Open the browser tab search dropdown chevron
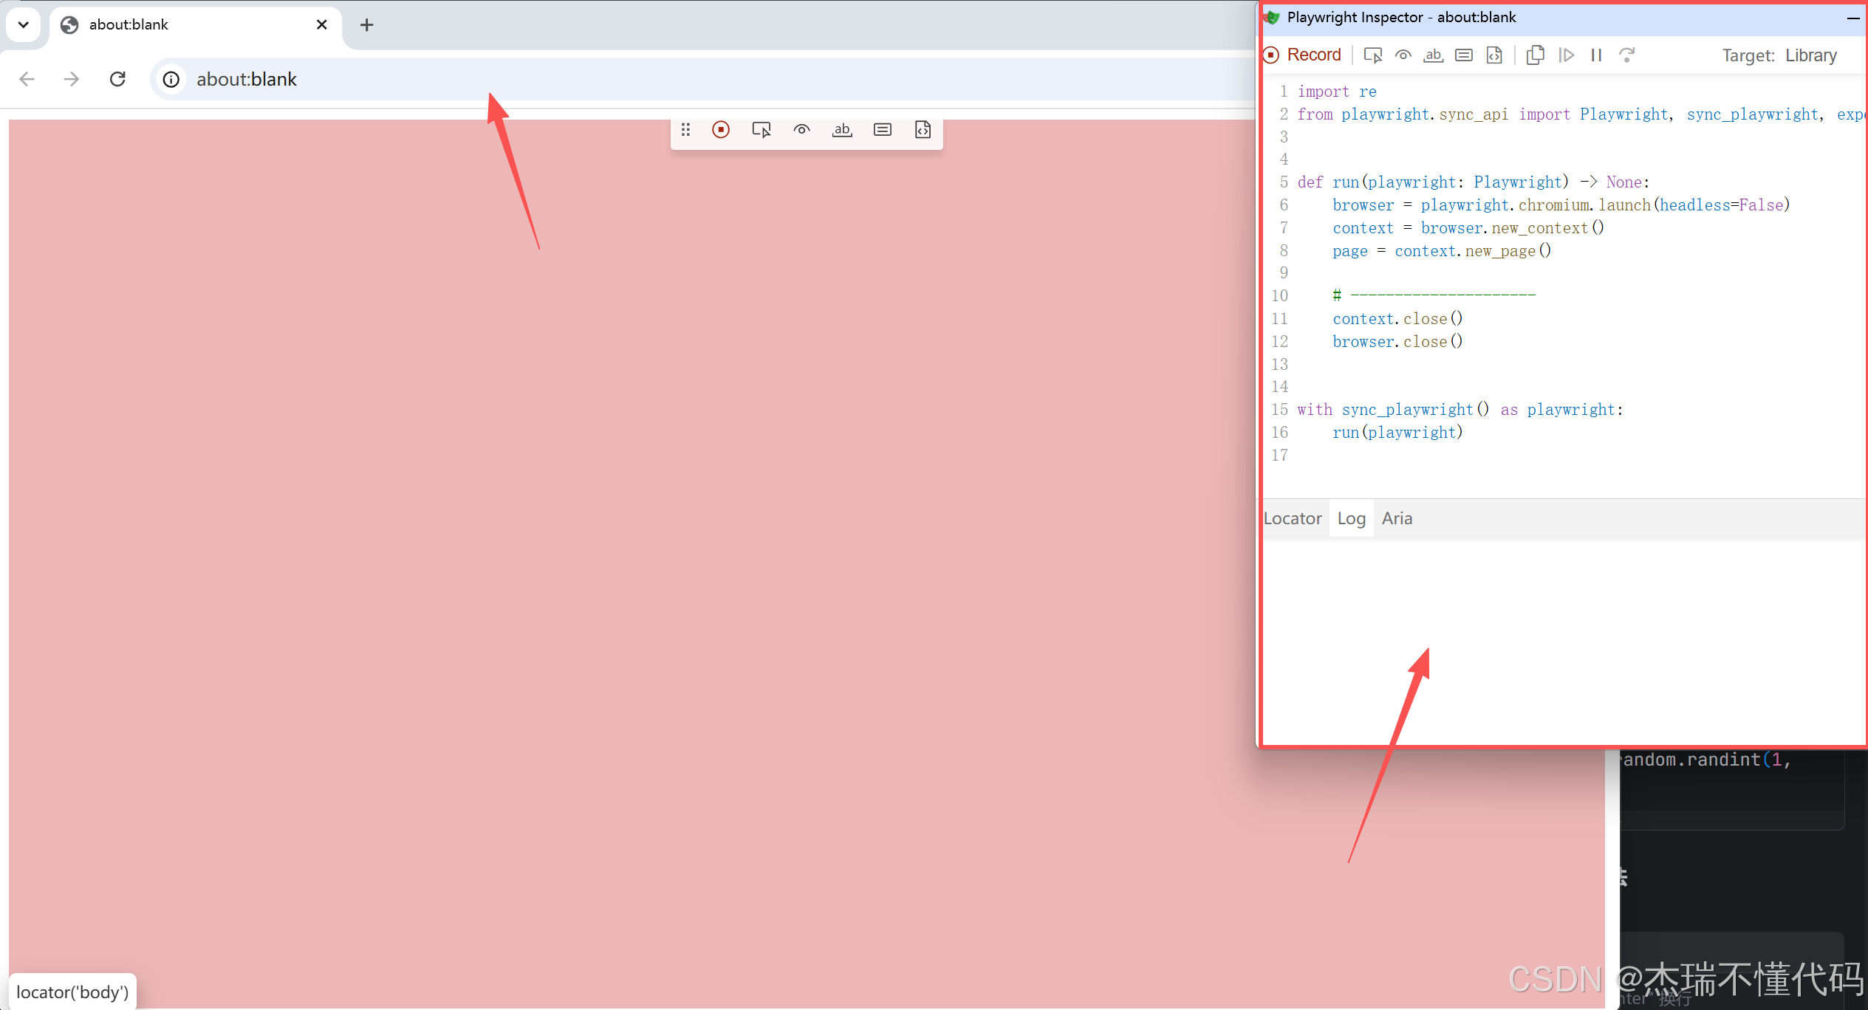 tap(24, 24)
